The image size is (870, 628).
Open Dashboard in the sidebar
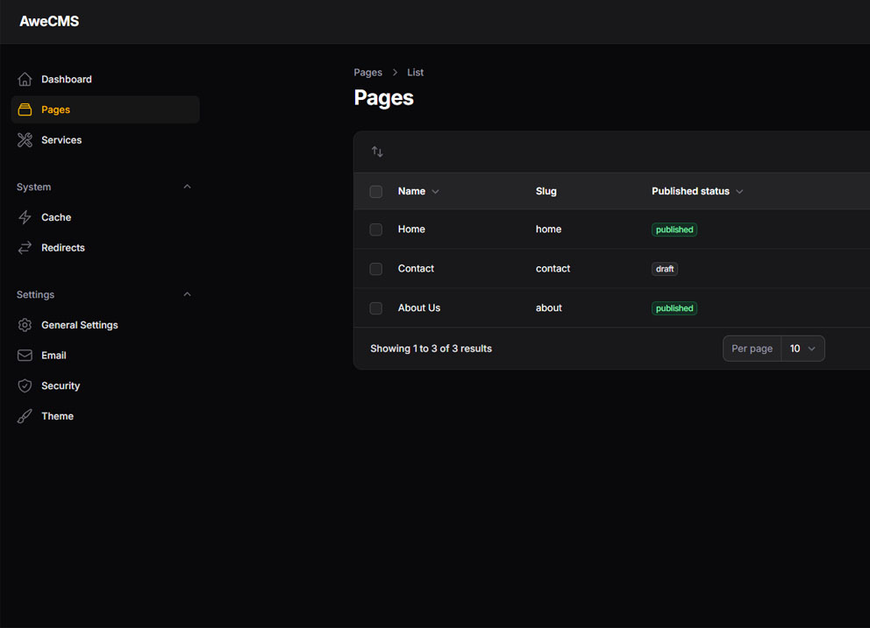pyautogui.click(x=105, y=79)
